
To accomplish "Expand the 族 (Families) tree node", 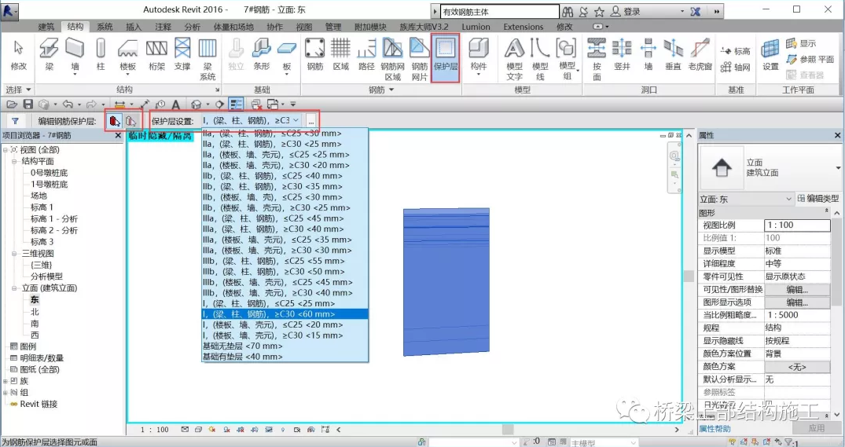I will pyautogui.click(x=6, y=380).
